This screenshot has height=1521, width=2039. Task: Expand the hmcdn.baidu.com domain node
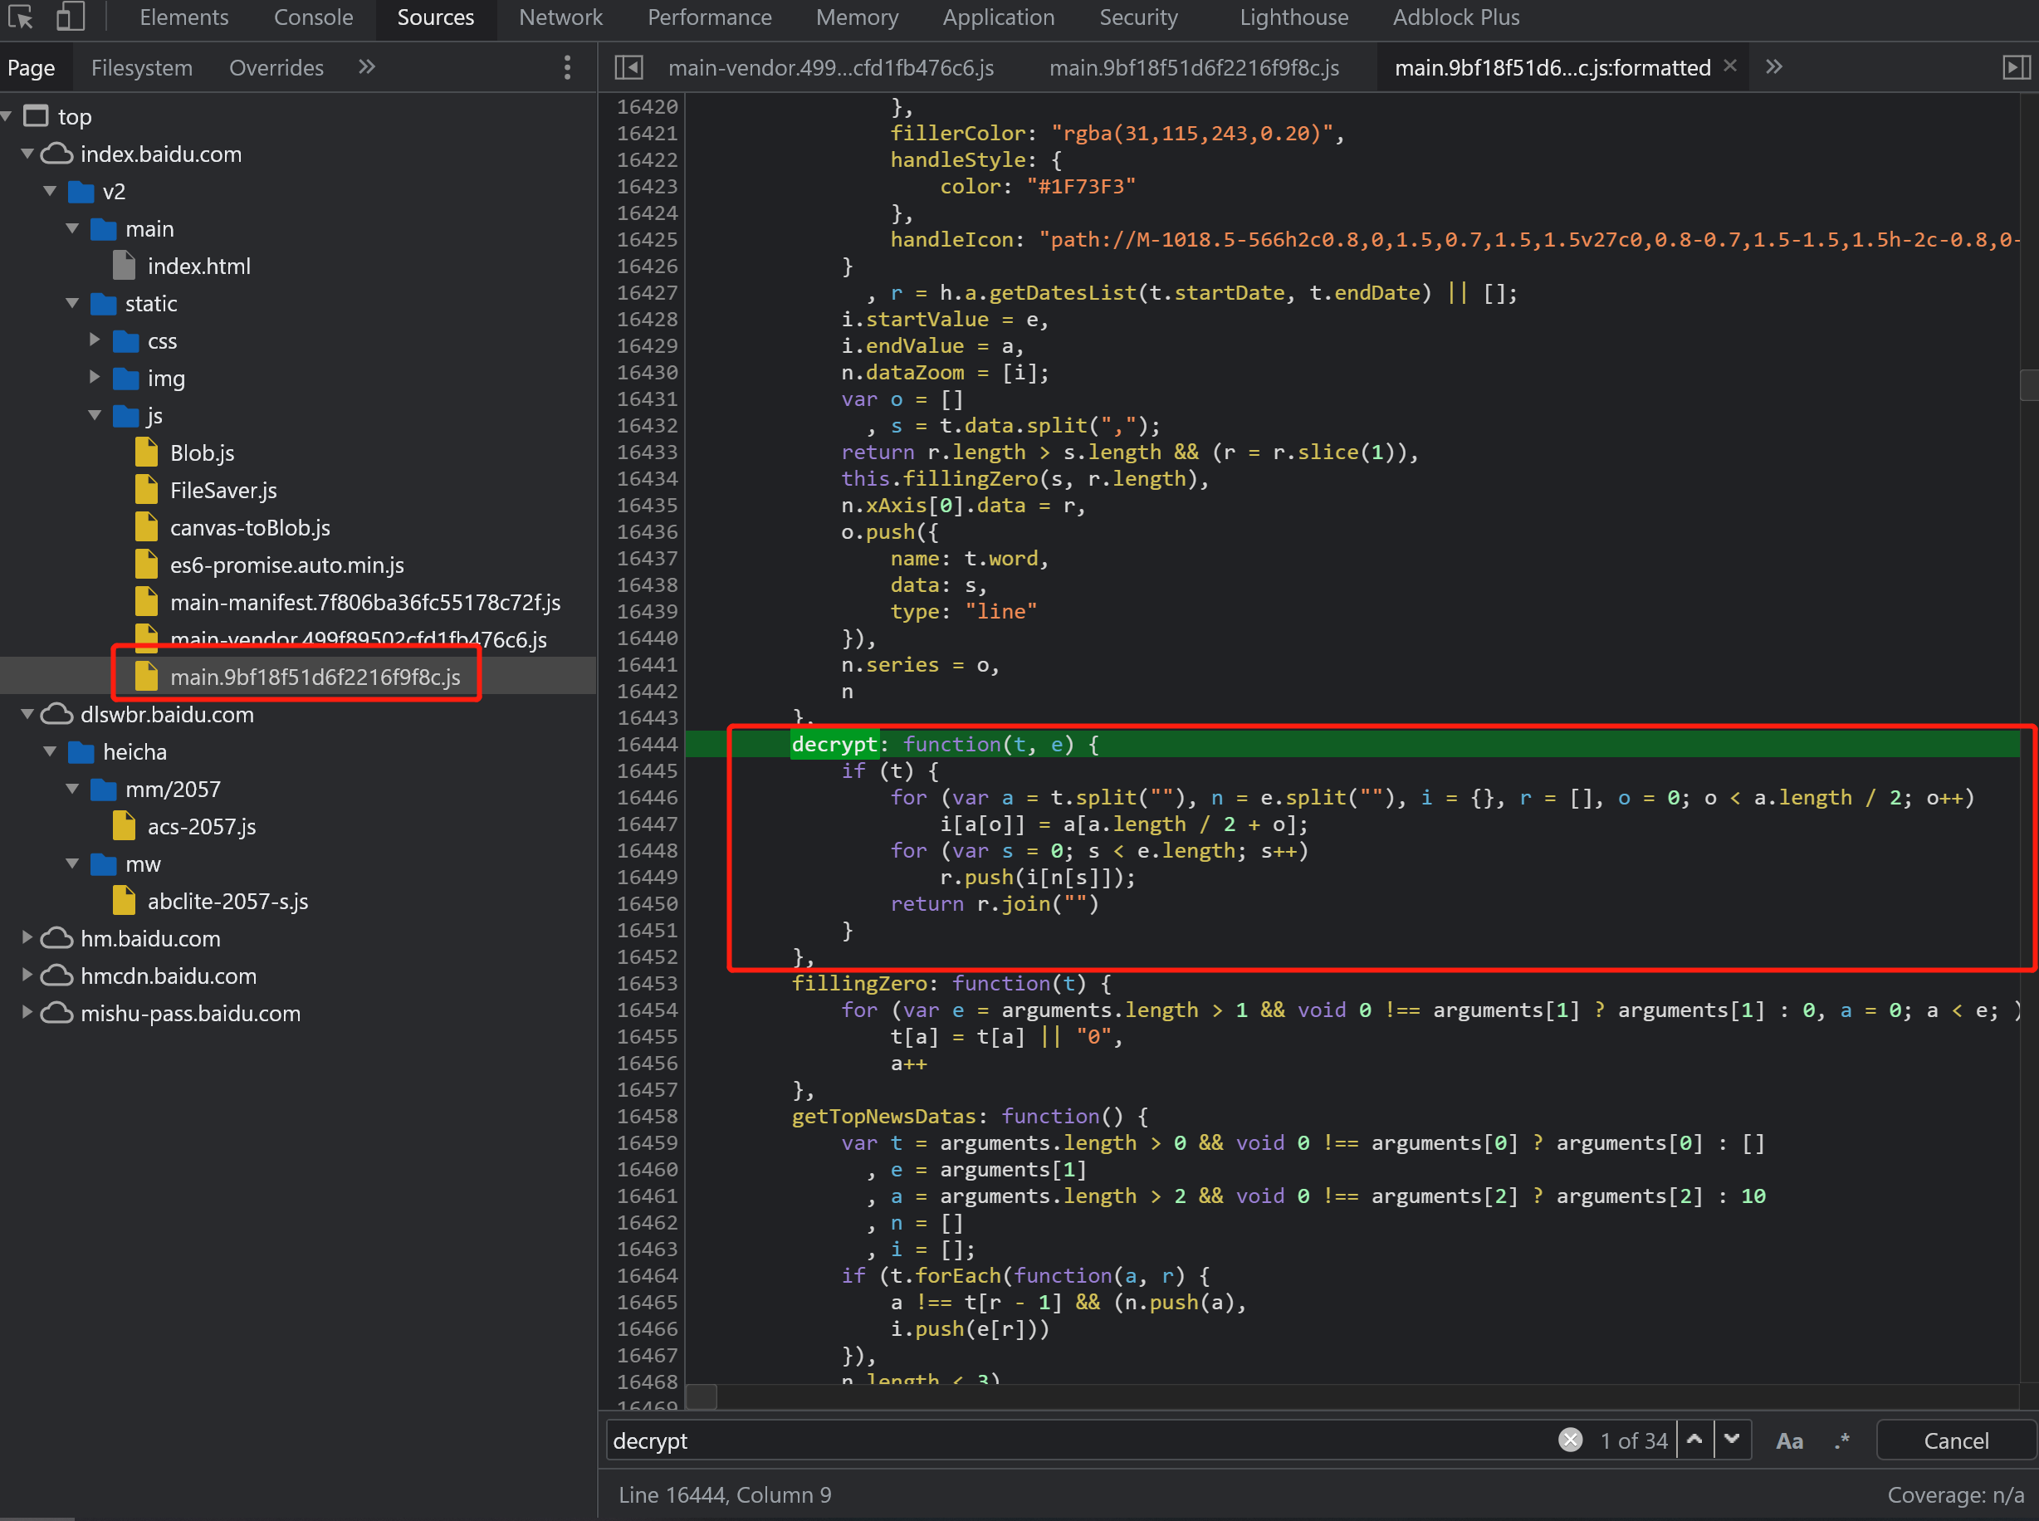click(x=27, y=974)
